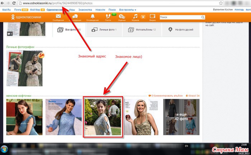Click Валентин Костин user name
The image size is (251, 155).
click(x=223, y=10)
